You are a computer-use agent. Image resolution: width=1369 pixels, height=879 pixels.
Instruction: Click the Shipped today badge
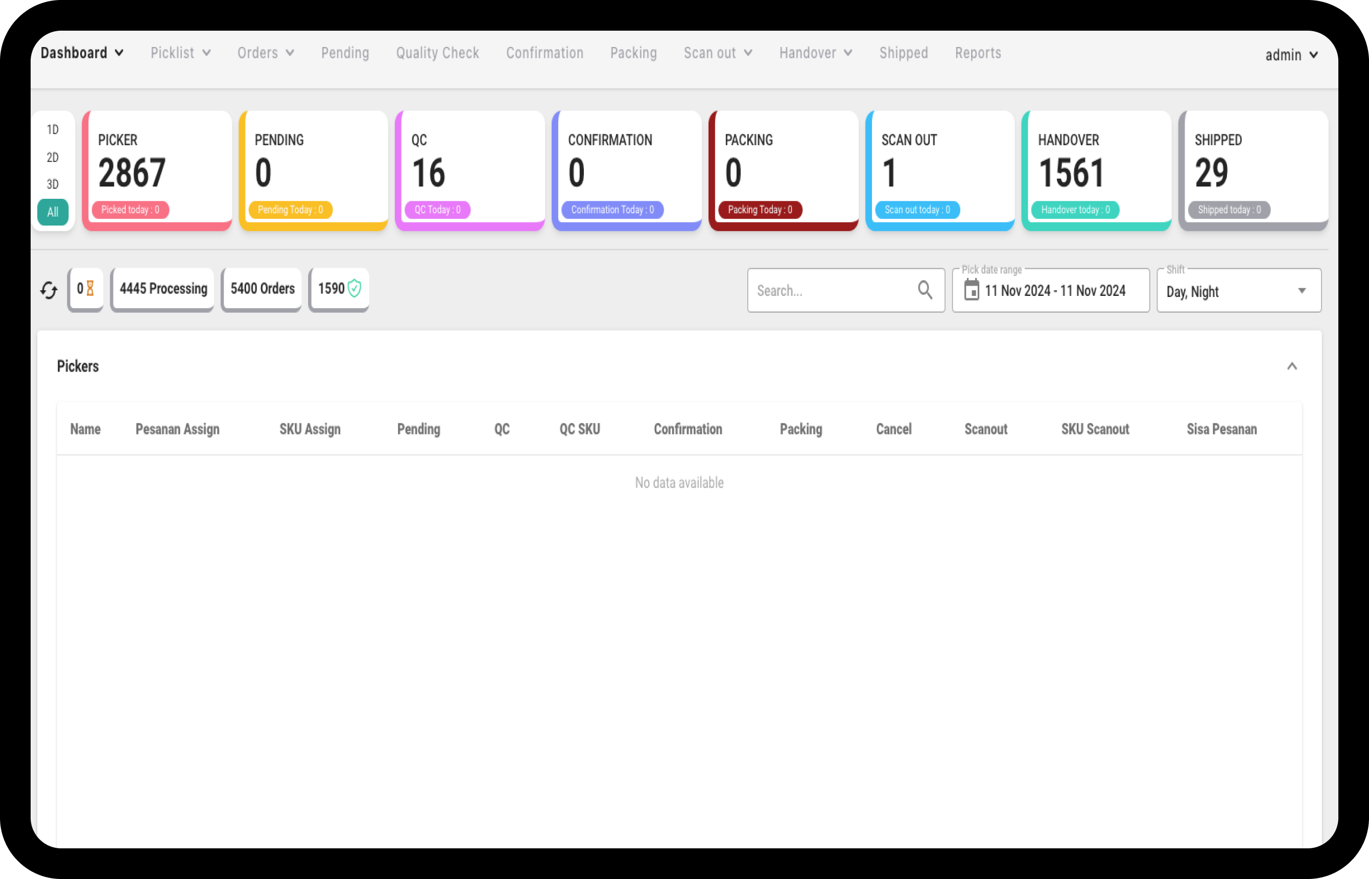point(1229,210)
